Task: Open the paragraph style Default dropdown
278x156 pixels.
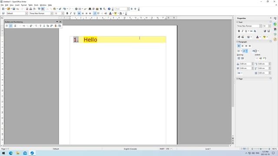Action: tap(26, 13)
